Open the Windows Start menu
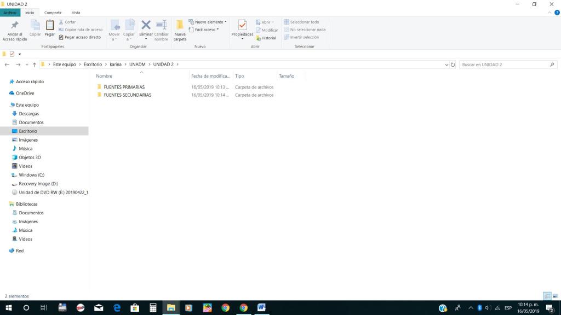This screenshot has height=315, width=561. [9, 307]
